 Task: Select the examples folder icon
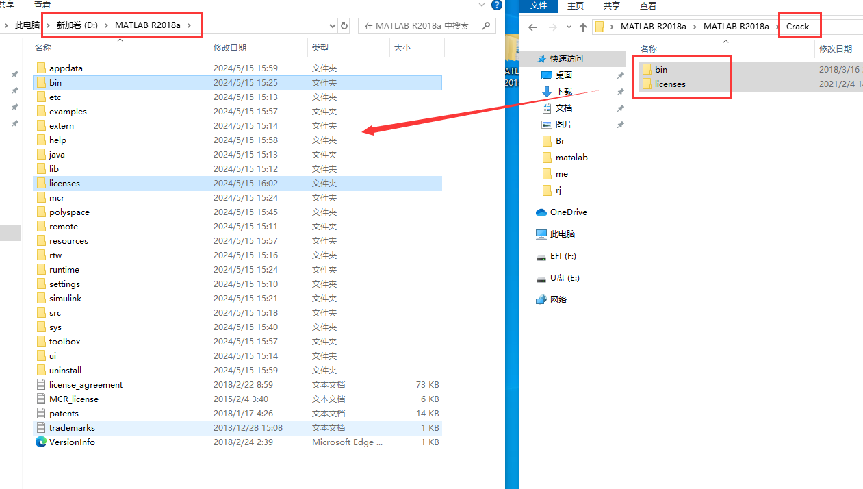(x=41, y=112)
